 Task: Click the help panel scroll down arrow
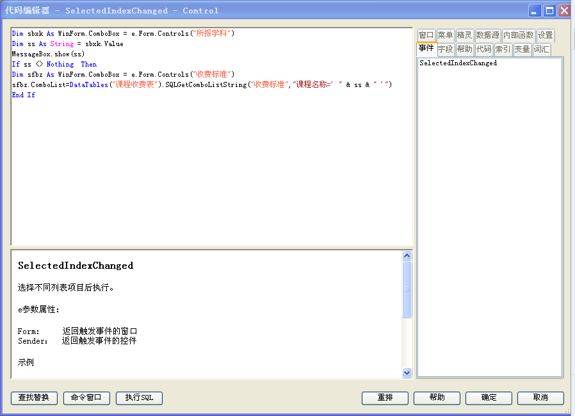pyautogui.click(x=407, y=372)
